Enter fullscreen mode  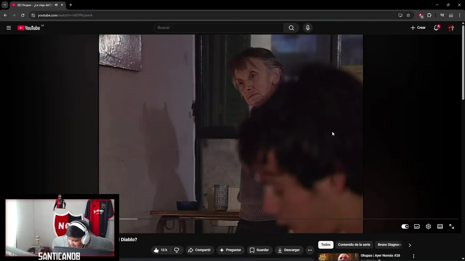(452, 227)
